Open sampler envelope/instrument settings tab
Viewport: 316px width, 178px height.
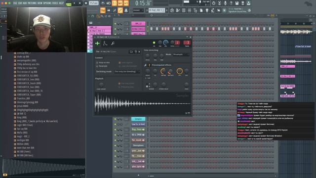pyautogui.click(x=105, y=43)
